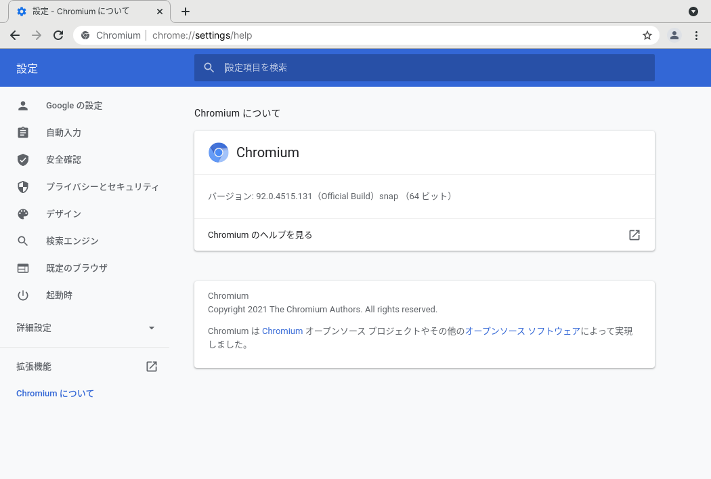
Task: Click the forward navigation arrow
Action: [x=37, y=35]
